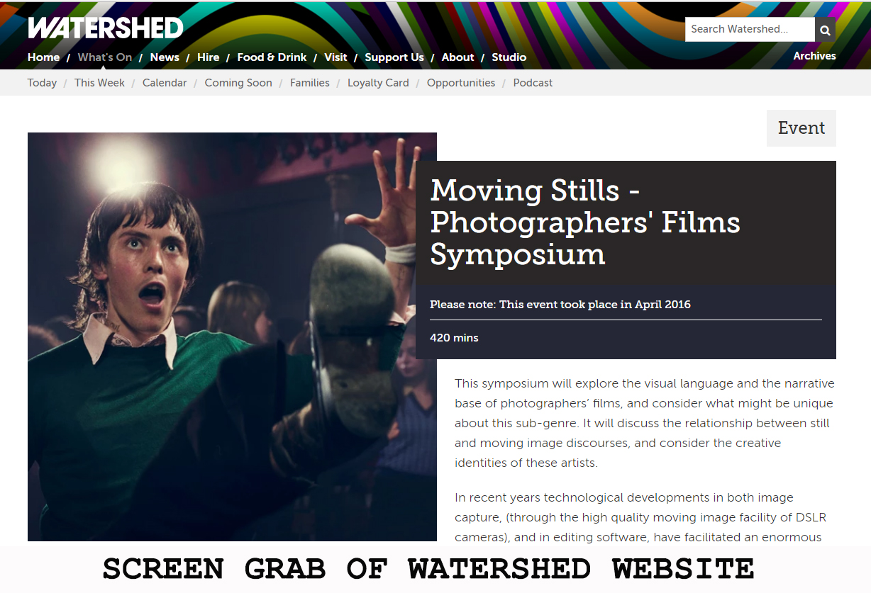This screenshot has height=593, width=871.
Task: Open the About page
Action: point(457,57)
